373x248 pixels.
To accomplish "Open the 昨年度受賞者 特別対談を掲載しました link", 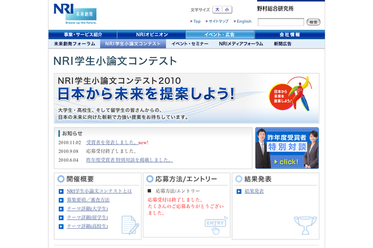I will (129, 160).
